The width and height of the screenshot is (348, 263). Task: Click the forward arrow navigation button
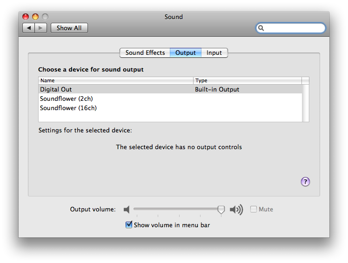(40, 28)
